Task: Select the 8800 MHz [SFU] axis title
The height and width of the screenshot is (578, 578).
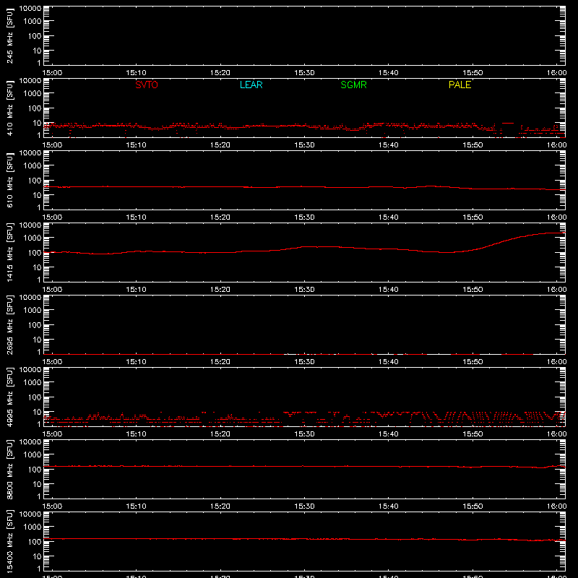Action: (x=9, y=469)
